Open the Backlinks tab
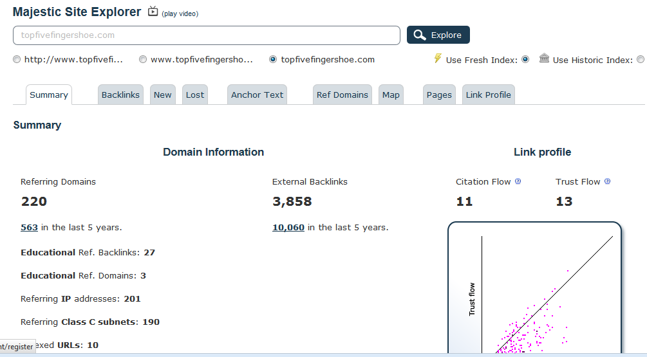The width and height of the screenshot is (647, 357). (x=120, y=95)
